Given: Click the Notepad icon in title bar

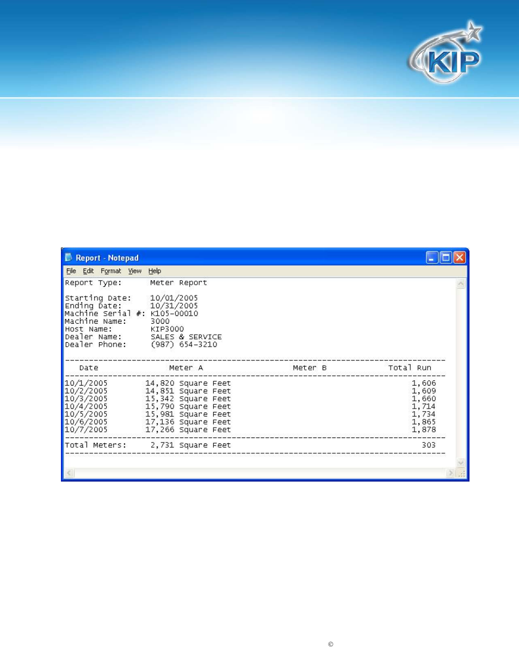Looking at the screenshot, I should [69, 257].
